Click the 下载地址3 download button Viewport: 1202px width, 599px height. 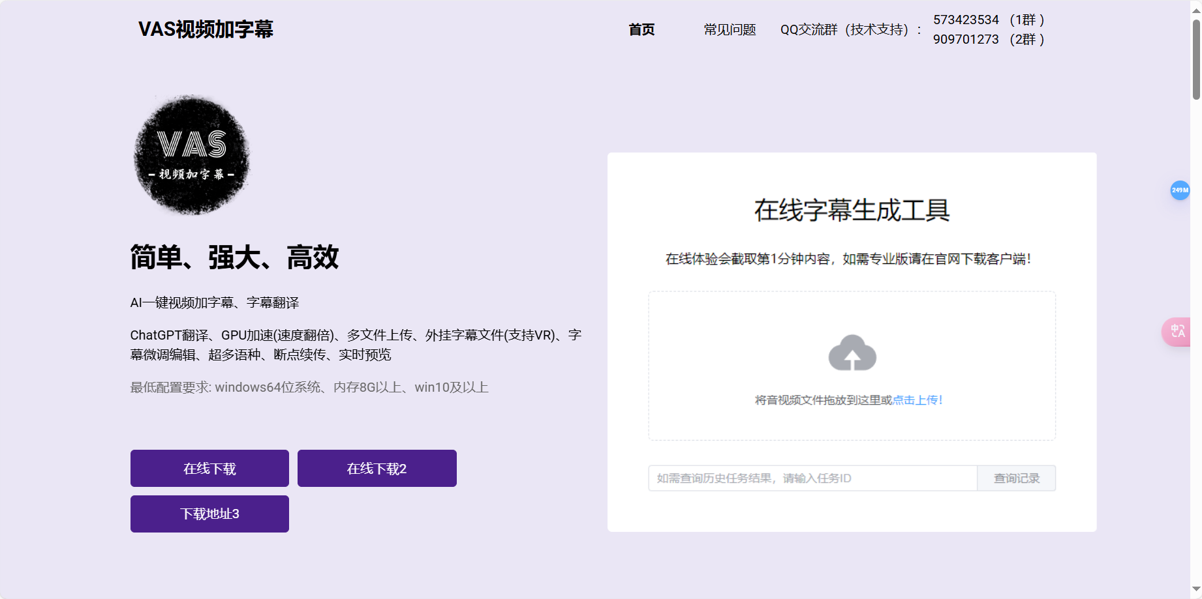[x=209, y=514]
